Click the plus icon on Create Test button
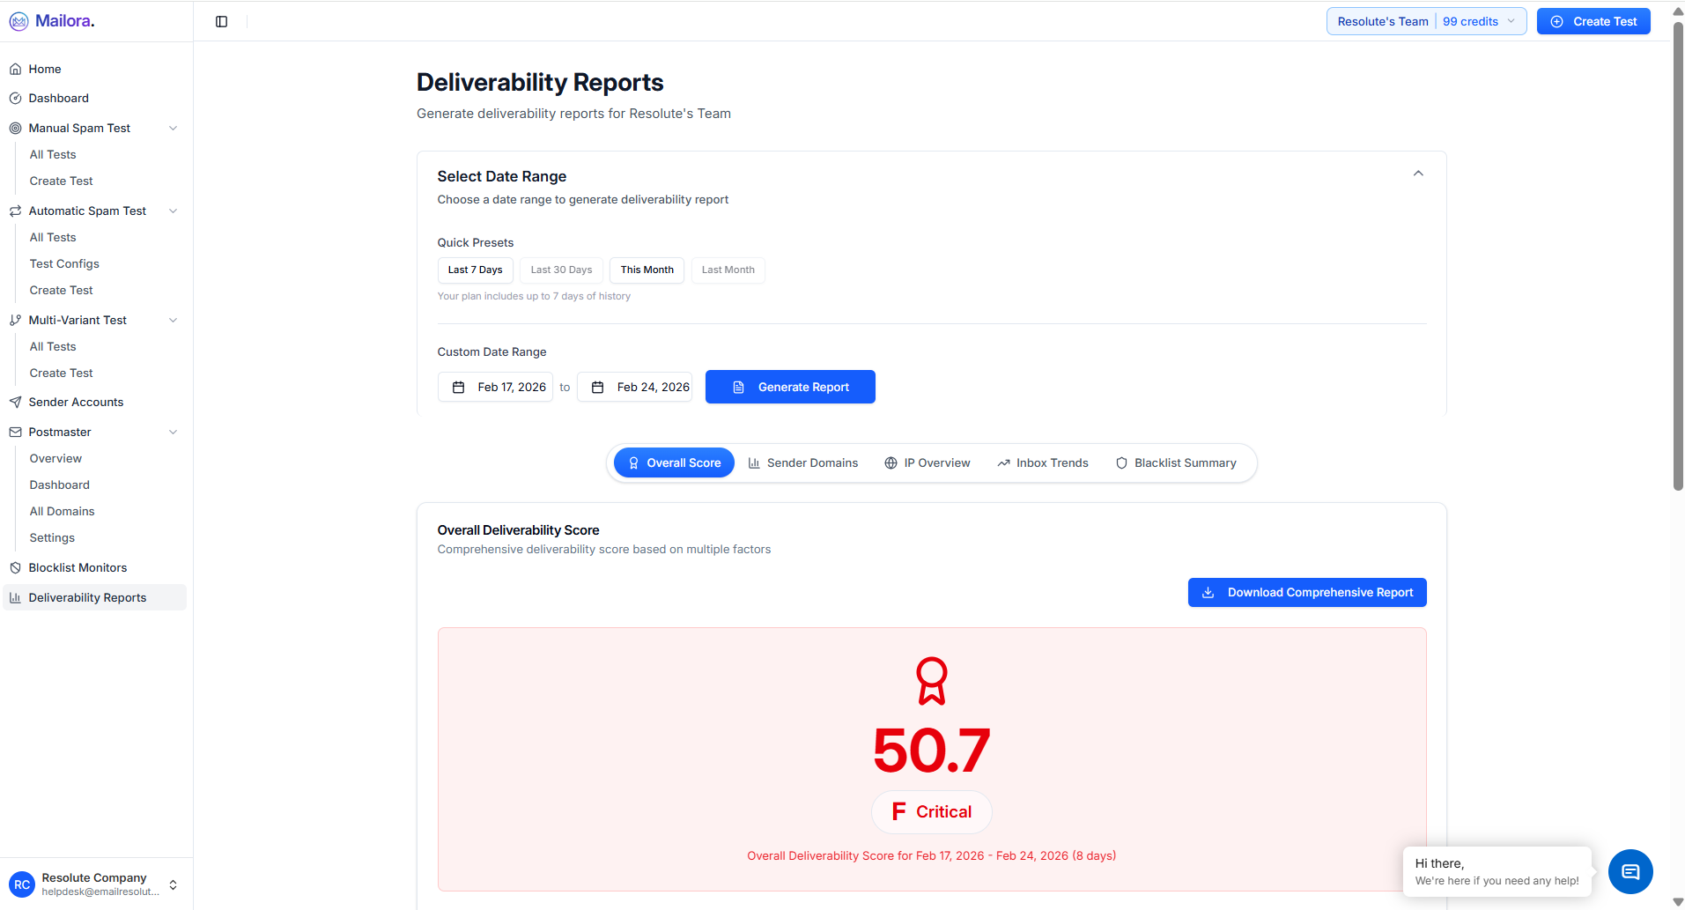 1557,20
